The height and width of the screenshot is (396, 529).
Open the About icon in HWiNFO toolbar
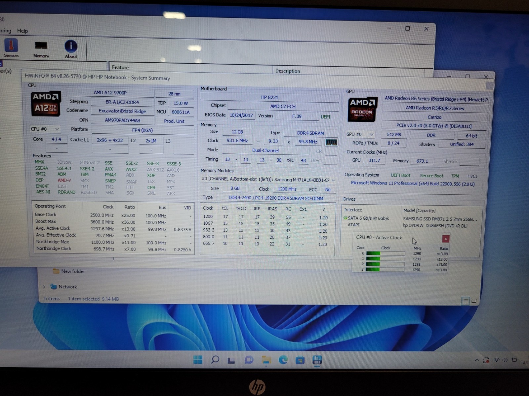tap(71, 49)
